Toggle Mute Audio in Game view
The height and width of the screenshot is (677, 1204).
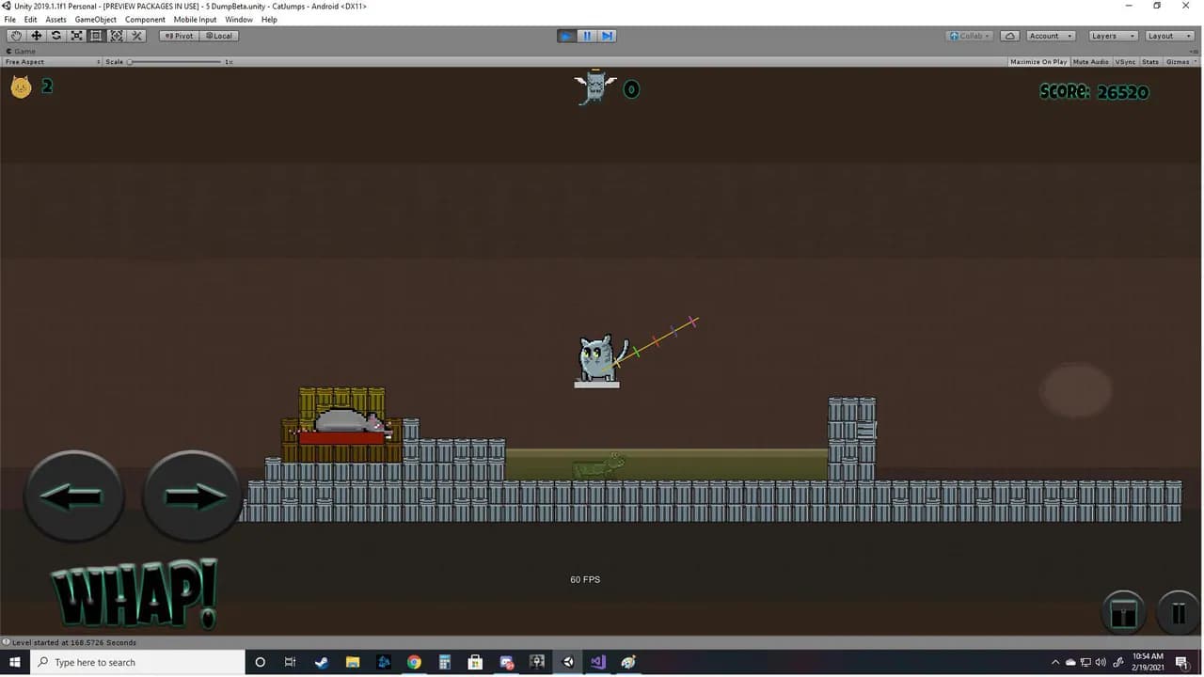coord(1091,62)
